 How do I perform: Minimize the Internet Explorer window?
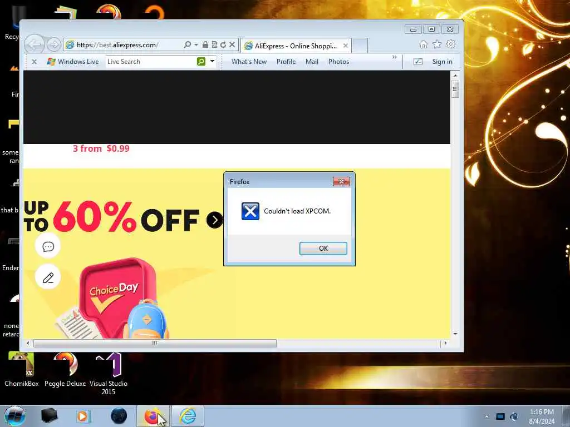point(414,29)
